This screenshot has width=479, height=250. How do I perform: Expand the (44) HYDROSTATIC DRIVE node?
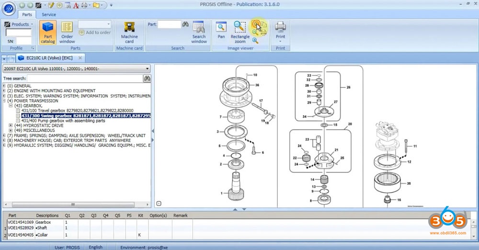click(11, 125)
